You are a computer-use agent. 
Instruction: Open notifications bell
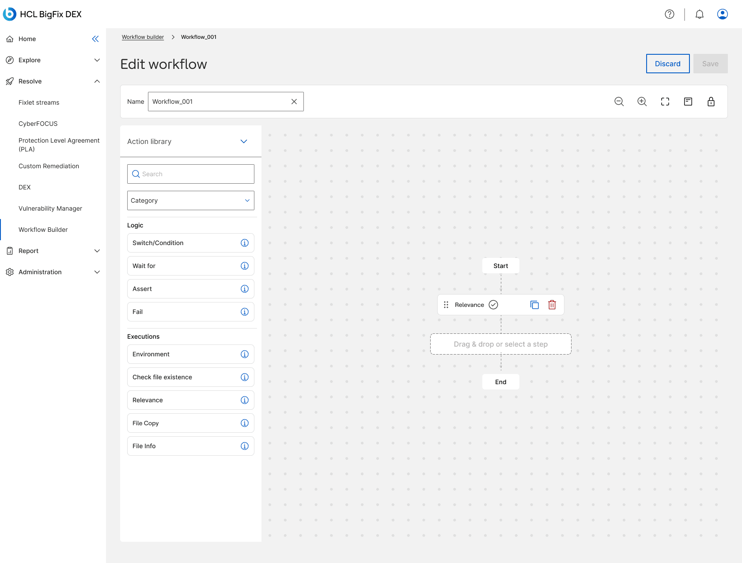(700, 14)
